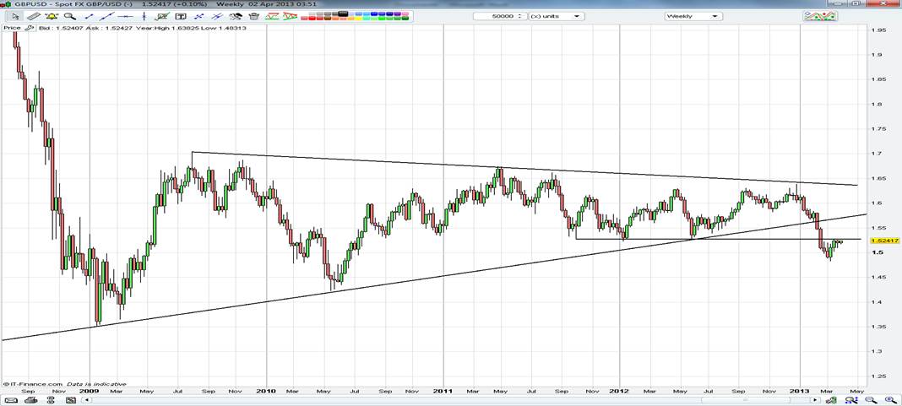Open the Weekly timeframe dropdown
The width and height of the screenshot is (902, 406).
692,16
